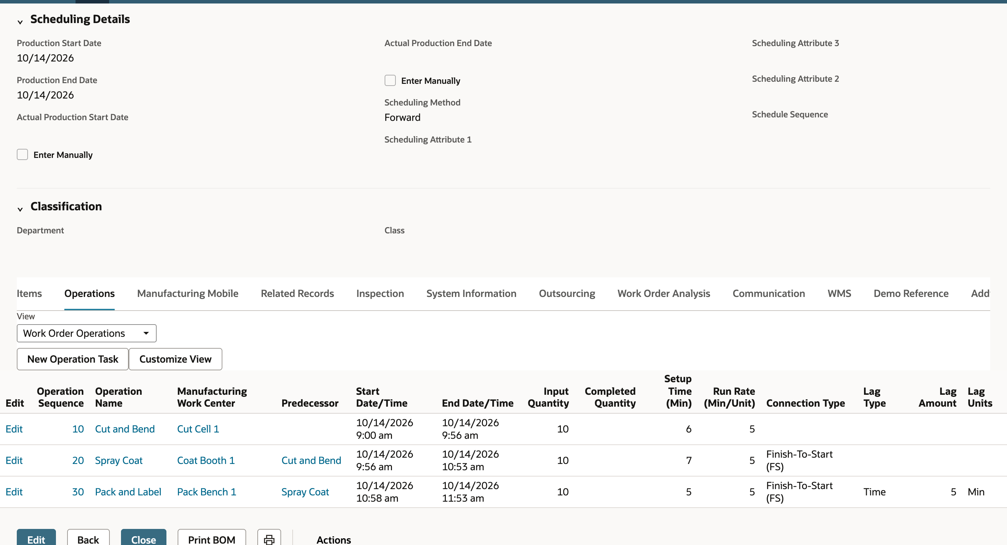Click the Back button

tap(88, 539)
